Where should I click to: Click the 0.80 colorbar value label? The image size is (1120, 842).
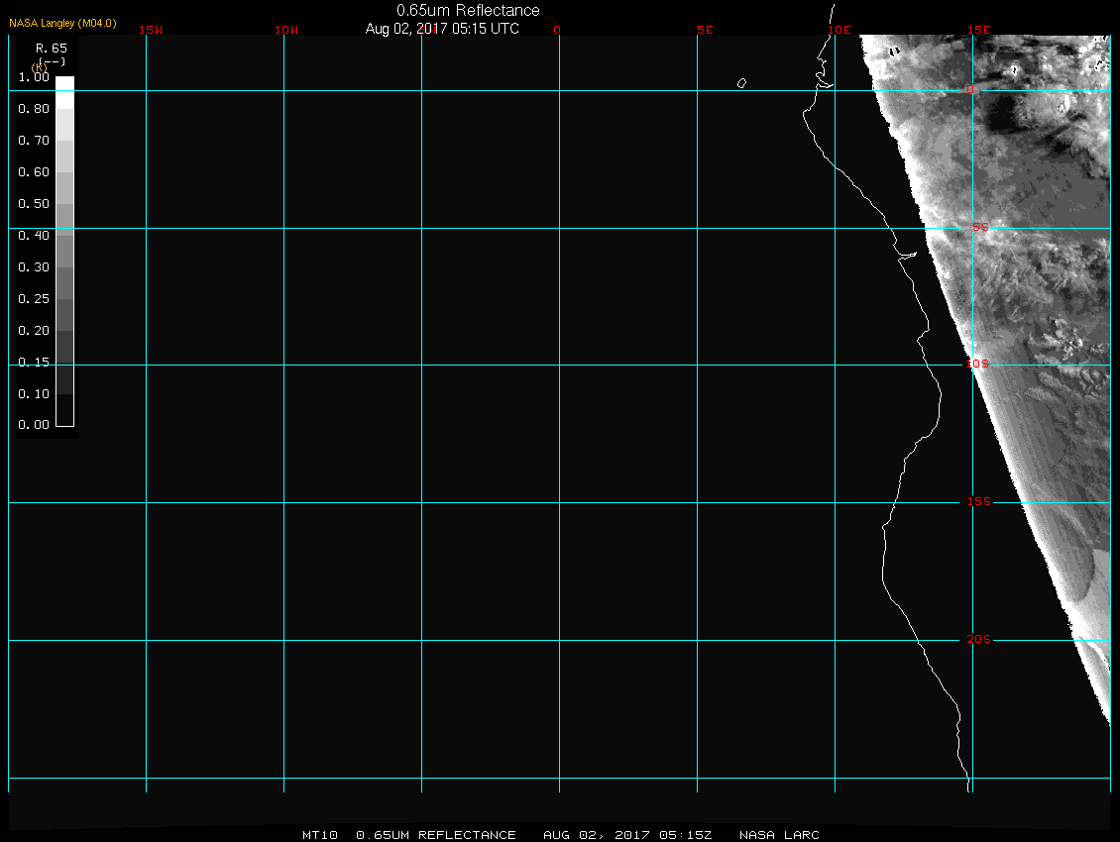(34, 109)
